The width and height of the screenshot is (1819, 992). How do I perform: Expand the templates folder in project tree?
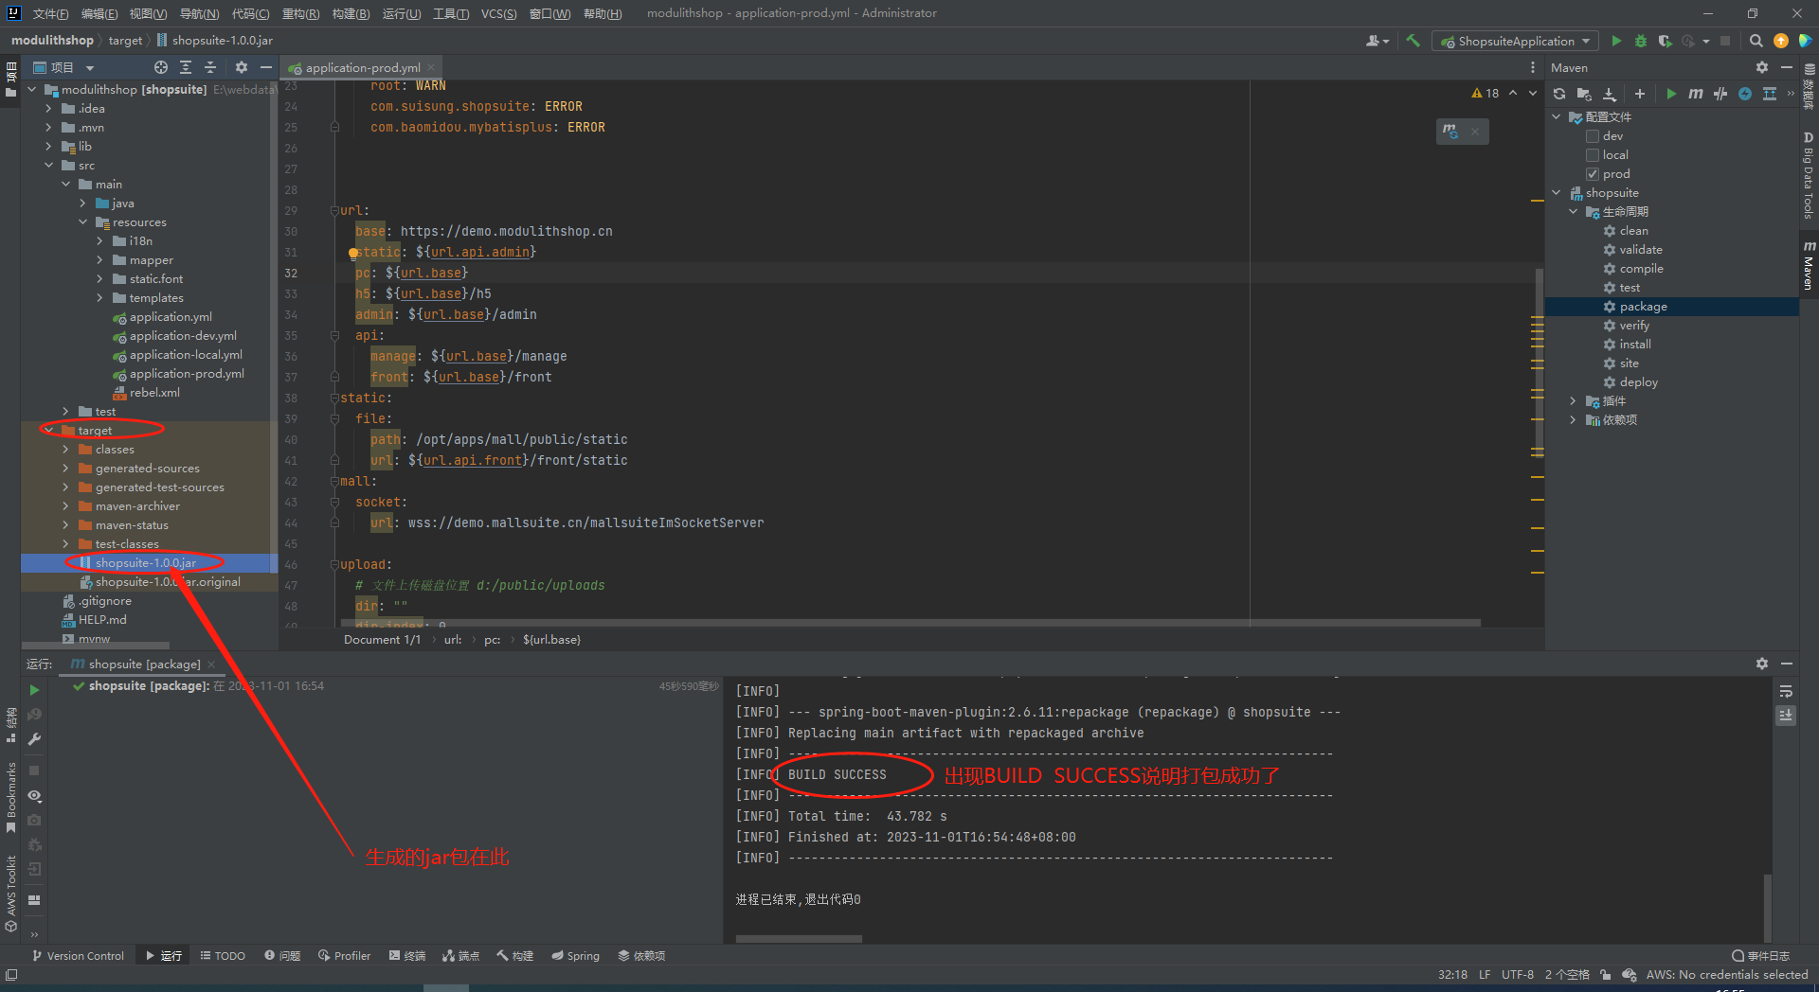(99, 298)
